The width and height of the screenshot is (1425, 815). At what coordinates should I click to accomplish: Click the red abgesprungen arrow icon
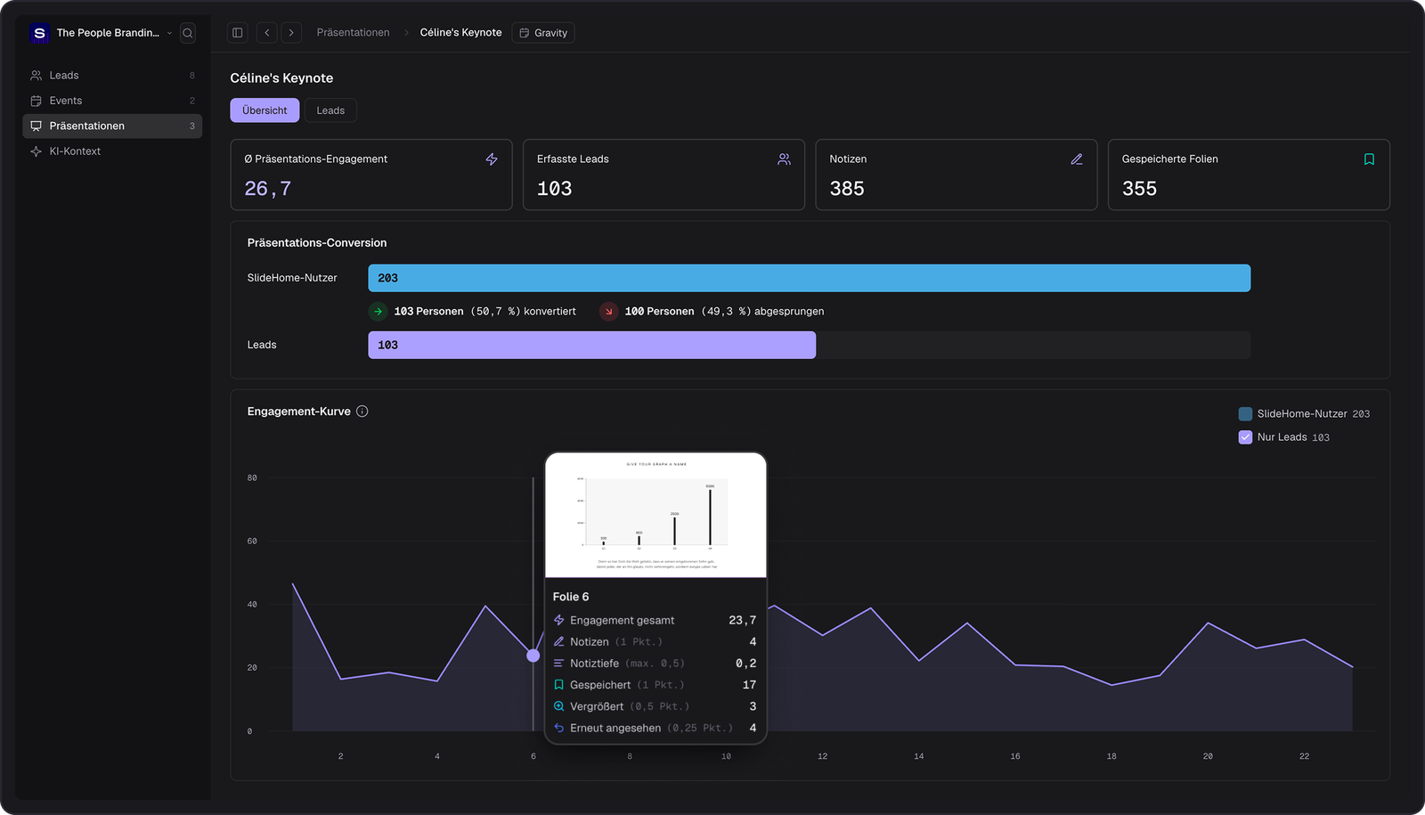[608, 312]
